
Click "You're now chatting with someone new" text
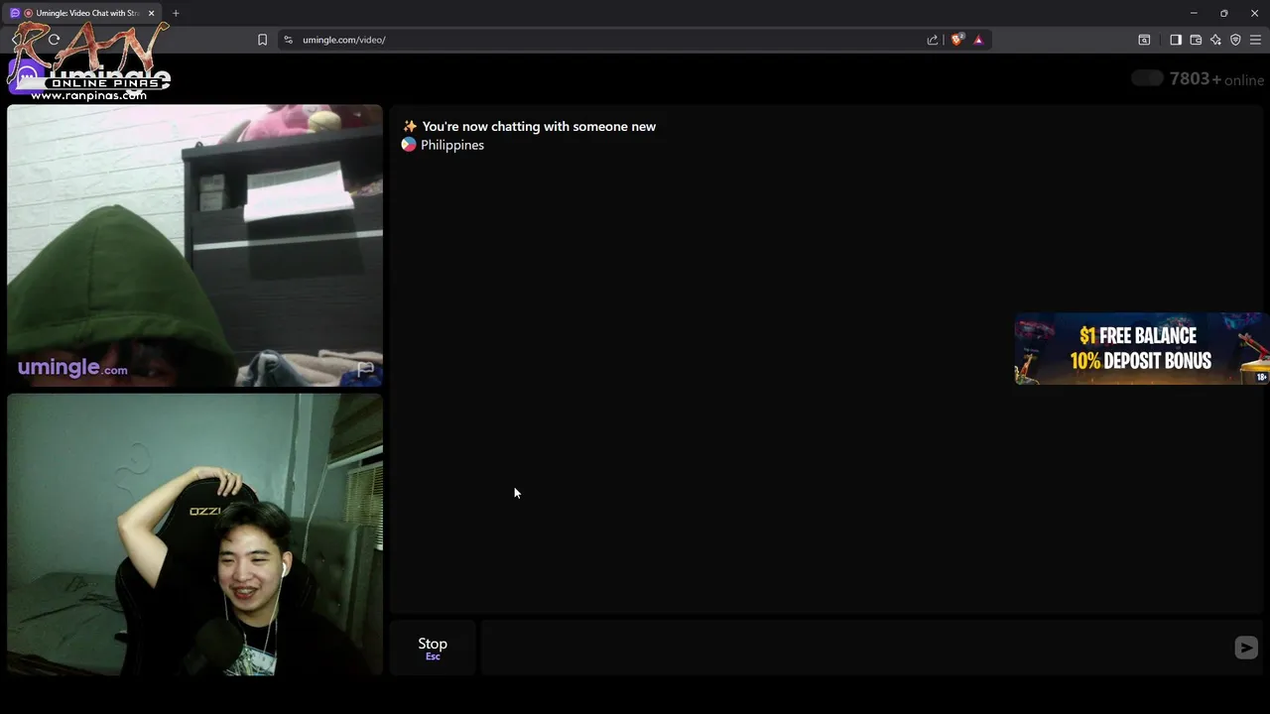pos(539,126)
